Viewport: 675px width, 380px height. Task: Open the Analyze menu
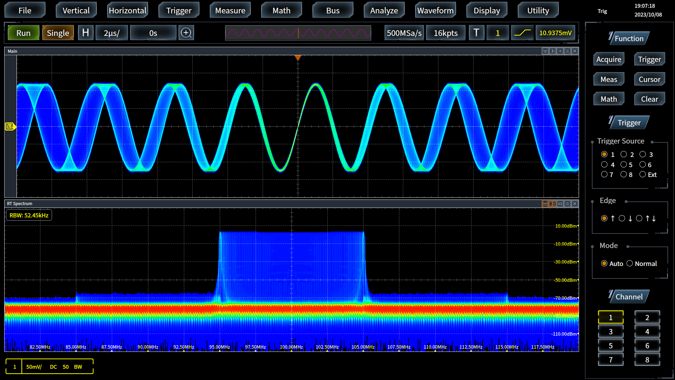tap(384, 11)
